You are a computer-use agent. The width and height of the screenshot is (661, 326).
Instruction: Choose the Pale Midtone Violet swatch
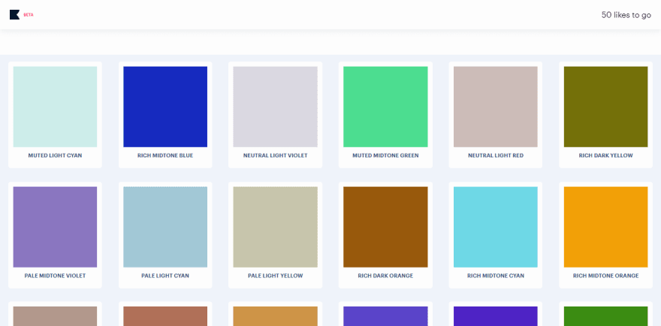click(x=56, y=227)
